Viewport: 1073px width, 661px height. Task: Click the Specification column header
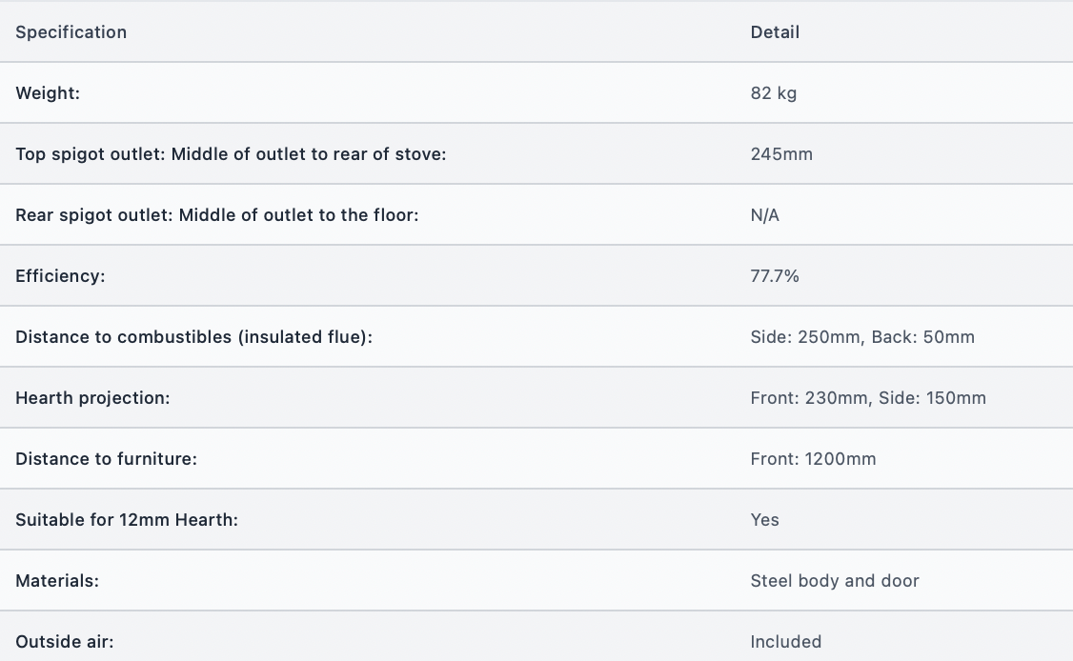(x=71, y=32)
